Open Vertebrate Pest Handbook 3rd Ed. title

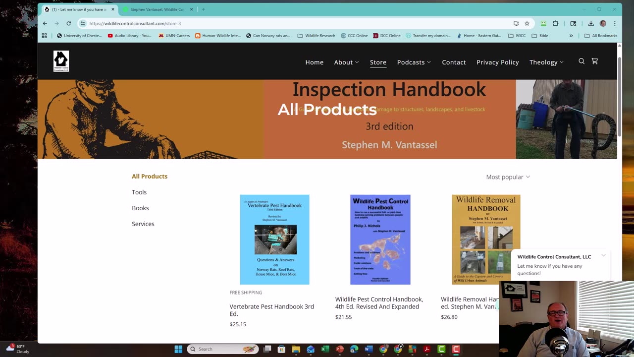pyautogui.click(x=272, y=310)
